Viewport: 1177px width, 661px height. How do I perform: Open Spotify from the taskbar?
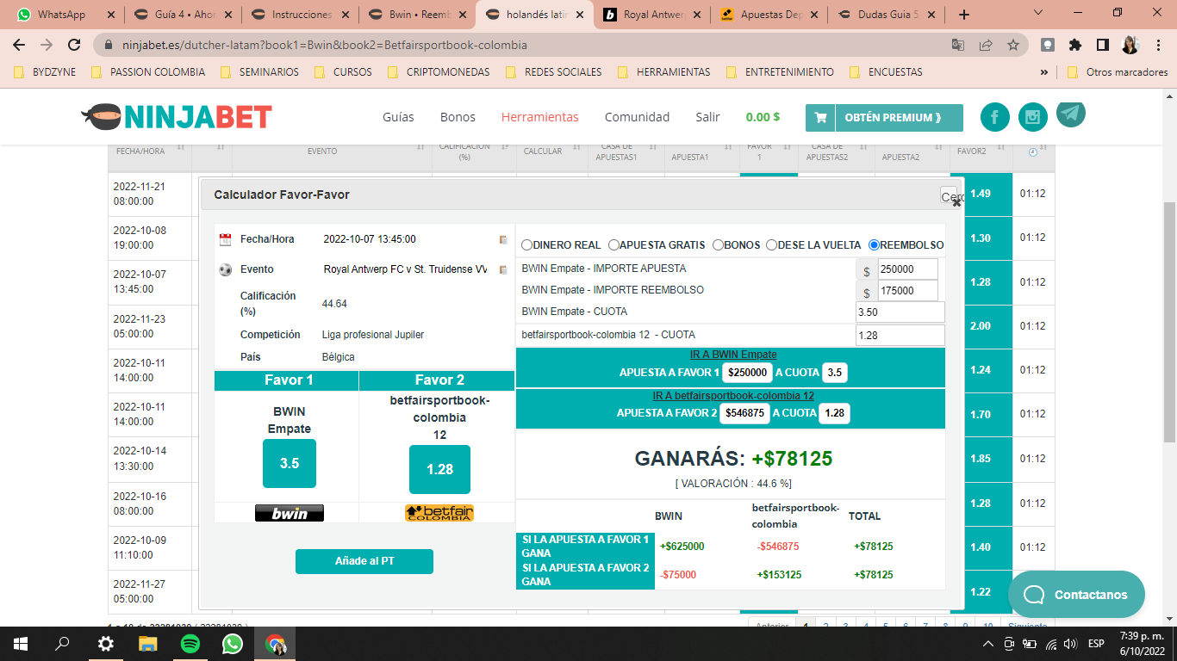190,644
